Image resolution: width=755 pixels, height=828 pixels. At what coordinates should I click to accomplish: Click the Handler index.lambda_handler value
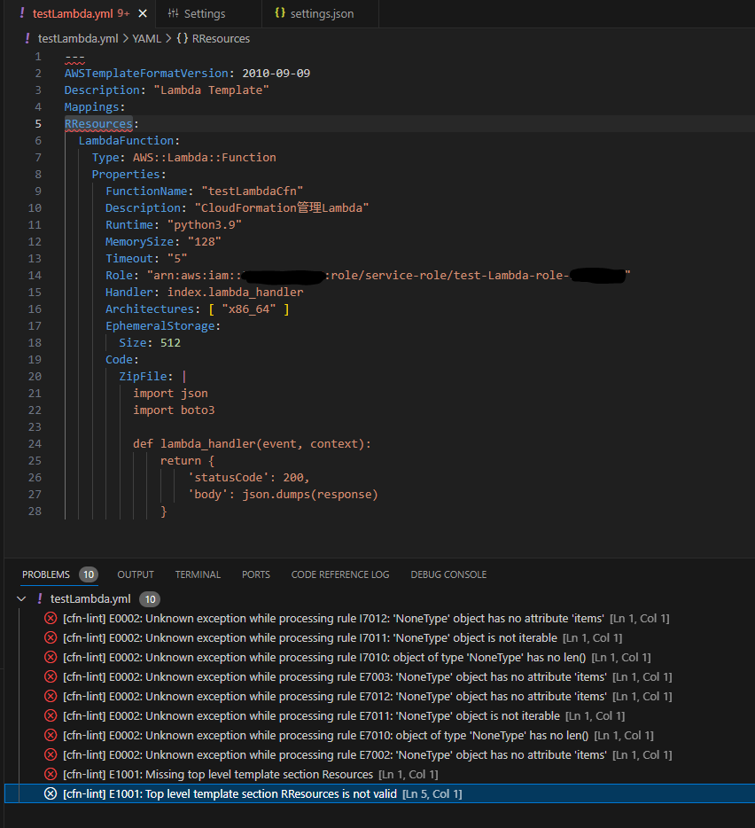236,292
